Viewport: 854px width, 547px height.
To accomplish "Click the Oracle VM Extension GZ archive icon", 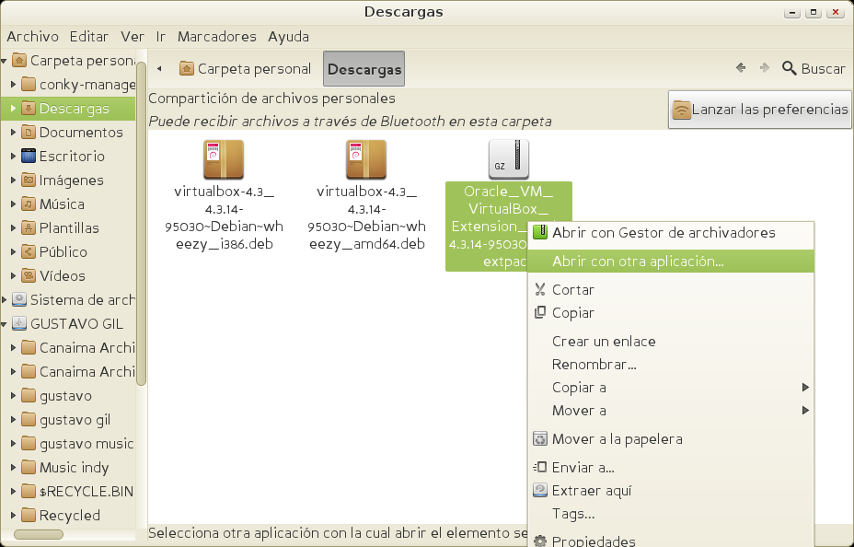I will [509, 159].
